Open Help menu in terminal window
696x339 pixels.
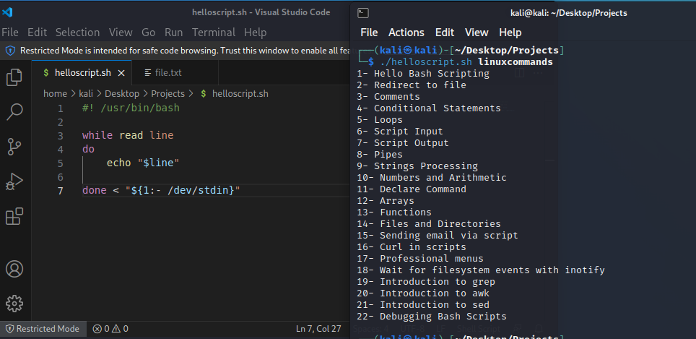point(510,33)
